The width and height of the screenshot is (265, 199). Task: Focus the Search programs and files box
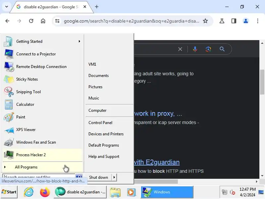[39, 176]
